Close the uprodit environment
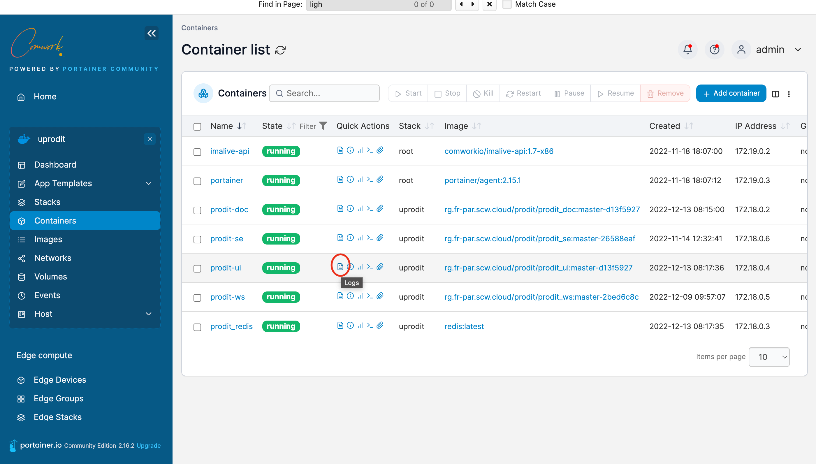The height and width of the screenshot is (464, 816). pyautogui.click(x=150, y=139)
